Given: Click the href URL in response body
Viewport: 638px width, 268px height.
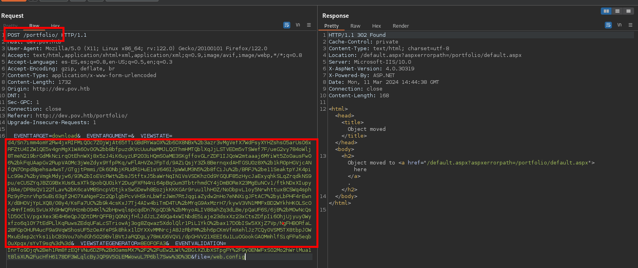Looking at the screenshot, I should [x=508, y=163].
